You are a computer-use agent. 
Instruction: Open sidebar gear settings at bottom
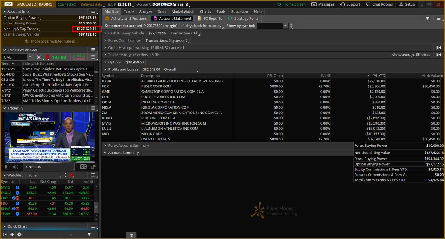tap(19, 235)
